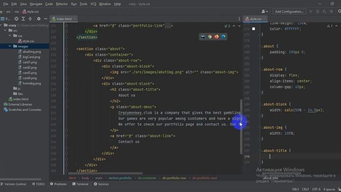
Task: Select External Libraries node
Action: pos(18,105)
